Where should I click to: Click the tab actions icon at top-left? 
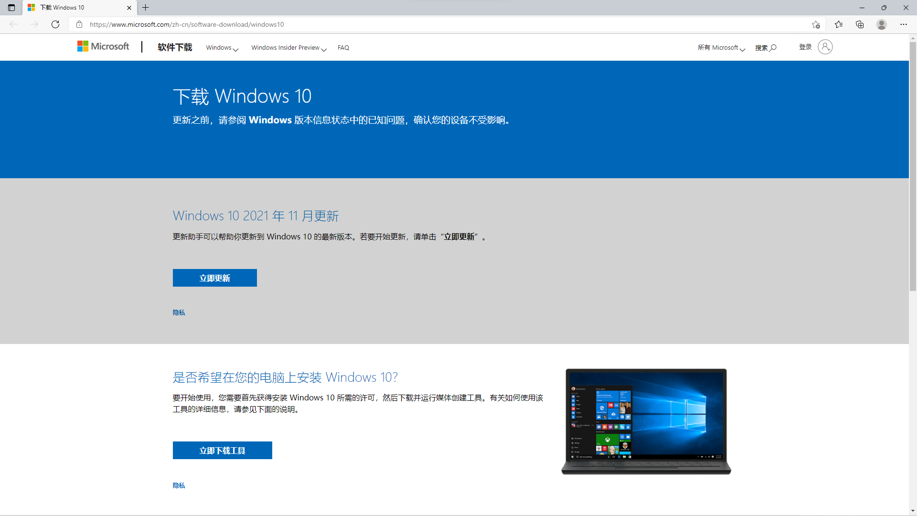[x=11, y=8]
